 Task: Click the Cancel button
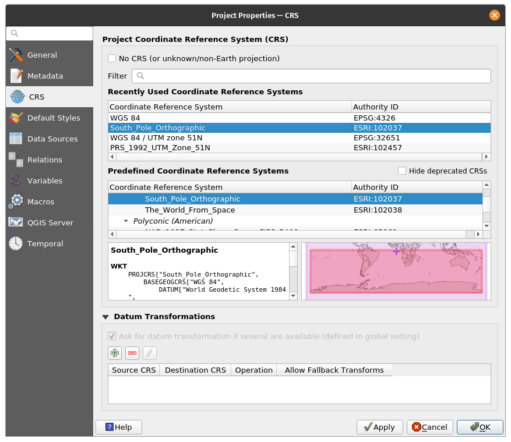430,427
